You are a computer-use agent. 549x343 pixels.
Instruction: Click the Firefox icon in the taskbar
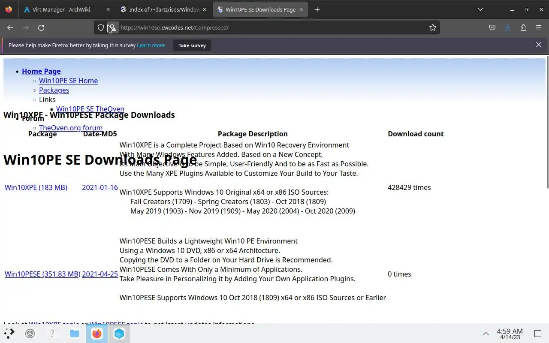(x=97, y=333)
